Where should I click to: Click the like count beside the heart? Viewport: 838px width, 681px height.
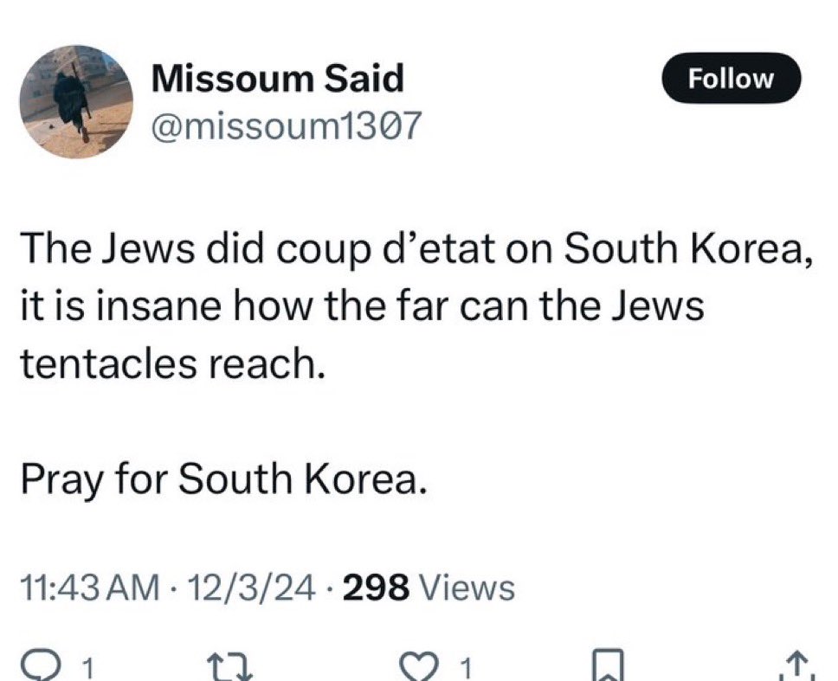tap(467, 668)
